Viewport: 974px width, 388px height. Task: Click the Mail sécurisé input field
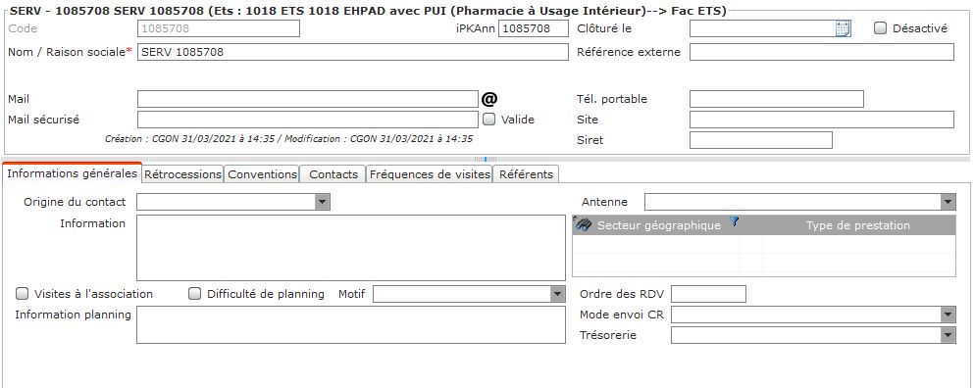click(x=307, y=120)
